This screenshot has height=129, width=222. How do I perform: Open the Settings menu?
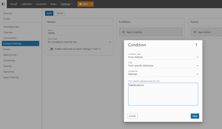pos(67,4)
